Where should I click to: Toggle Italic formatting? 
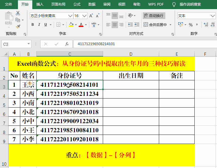[x=39, y=25]
